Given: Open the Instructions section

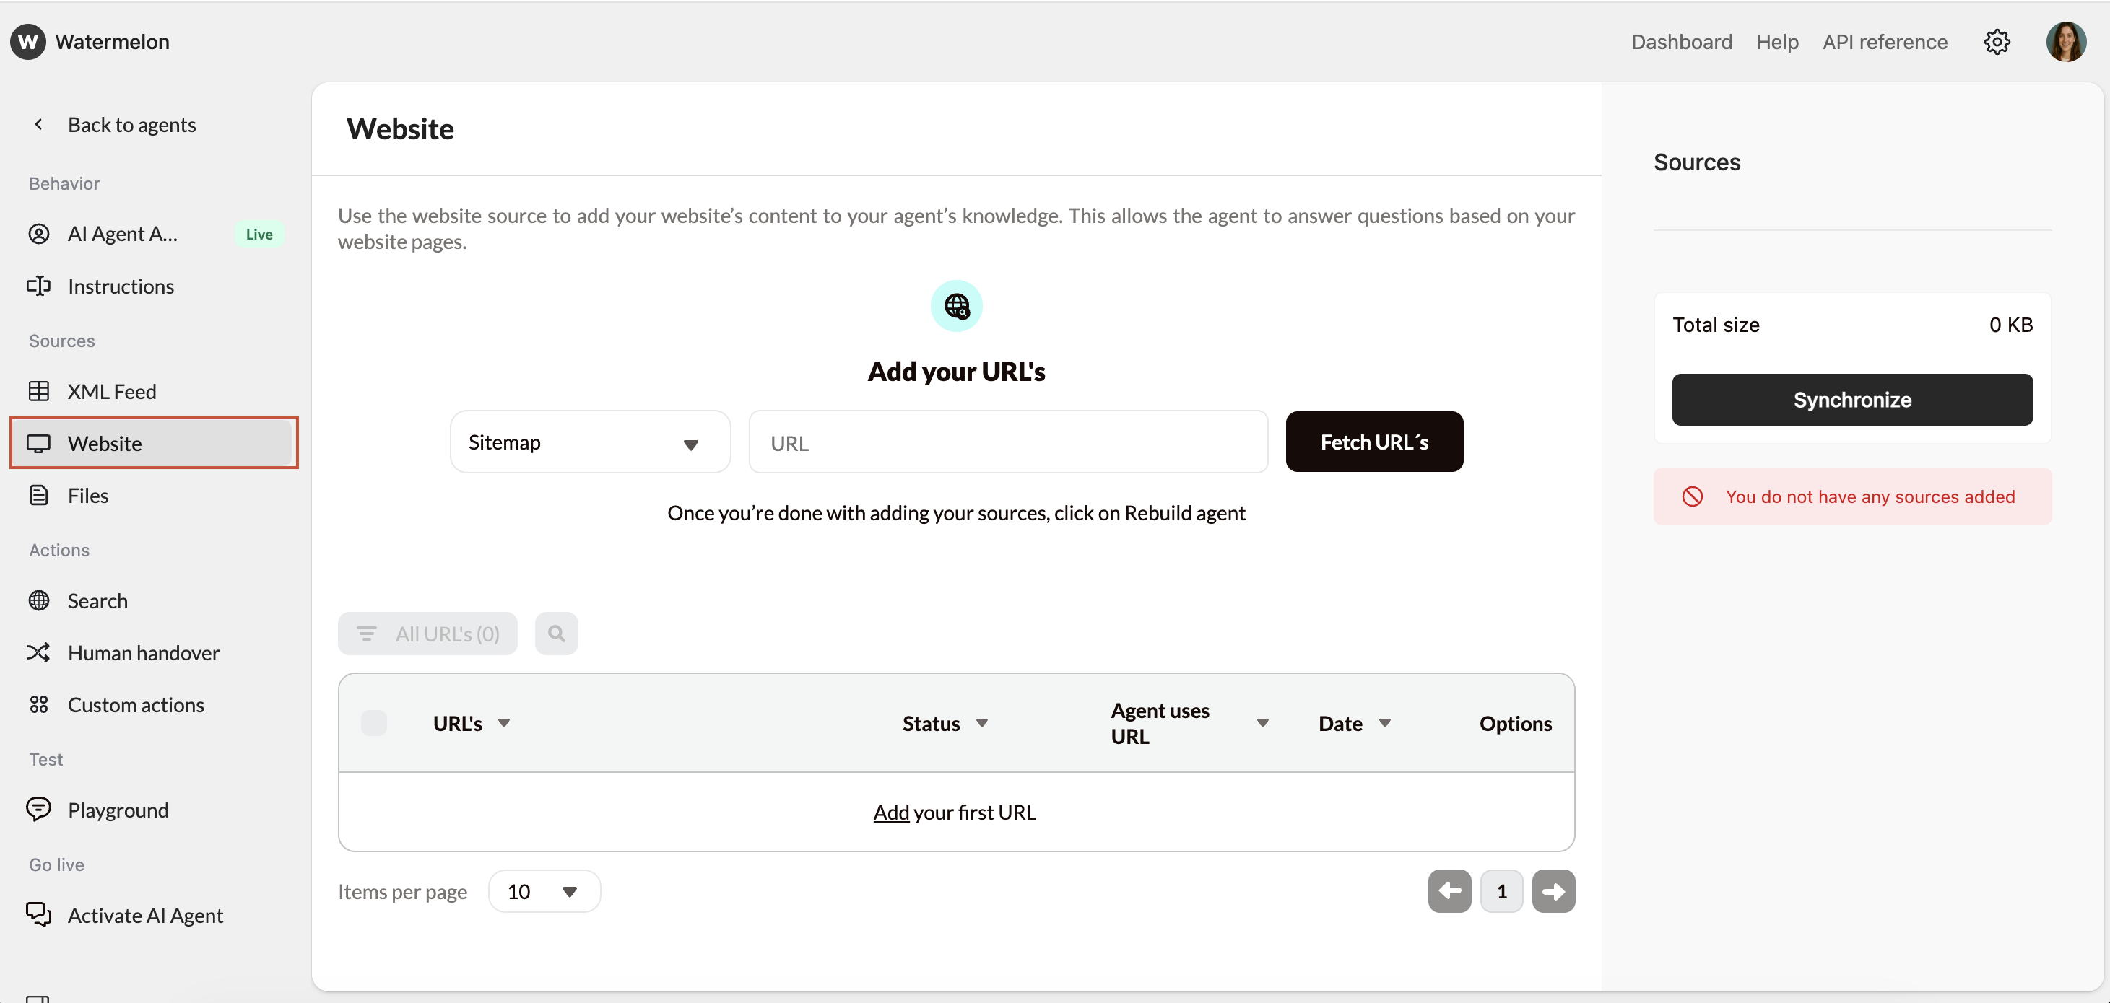Looking at the screenshot, I should pyautogui.click(x=121, y=286).
